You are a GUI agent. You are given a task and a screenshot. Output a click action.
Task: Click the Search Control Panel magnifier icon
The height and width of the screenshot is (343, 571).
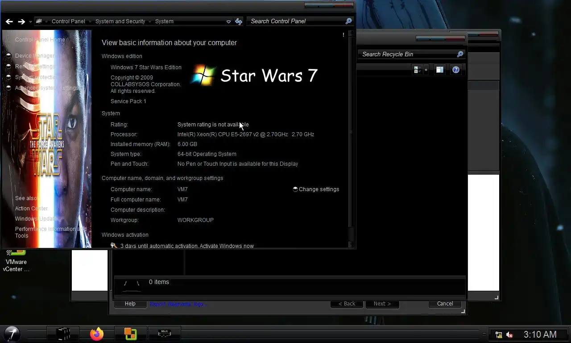click(x=349, y=21)
